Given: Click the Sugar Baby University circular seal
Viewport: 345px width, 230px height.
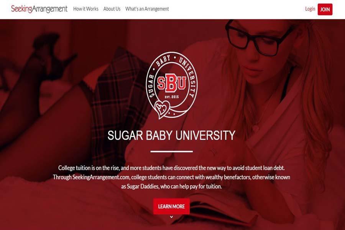Looking at the screenshot, I should point(172,86).
